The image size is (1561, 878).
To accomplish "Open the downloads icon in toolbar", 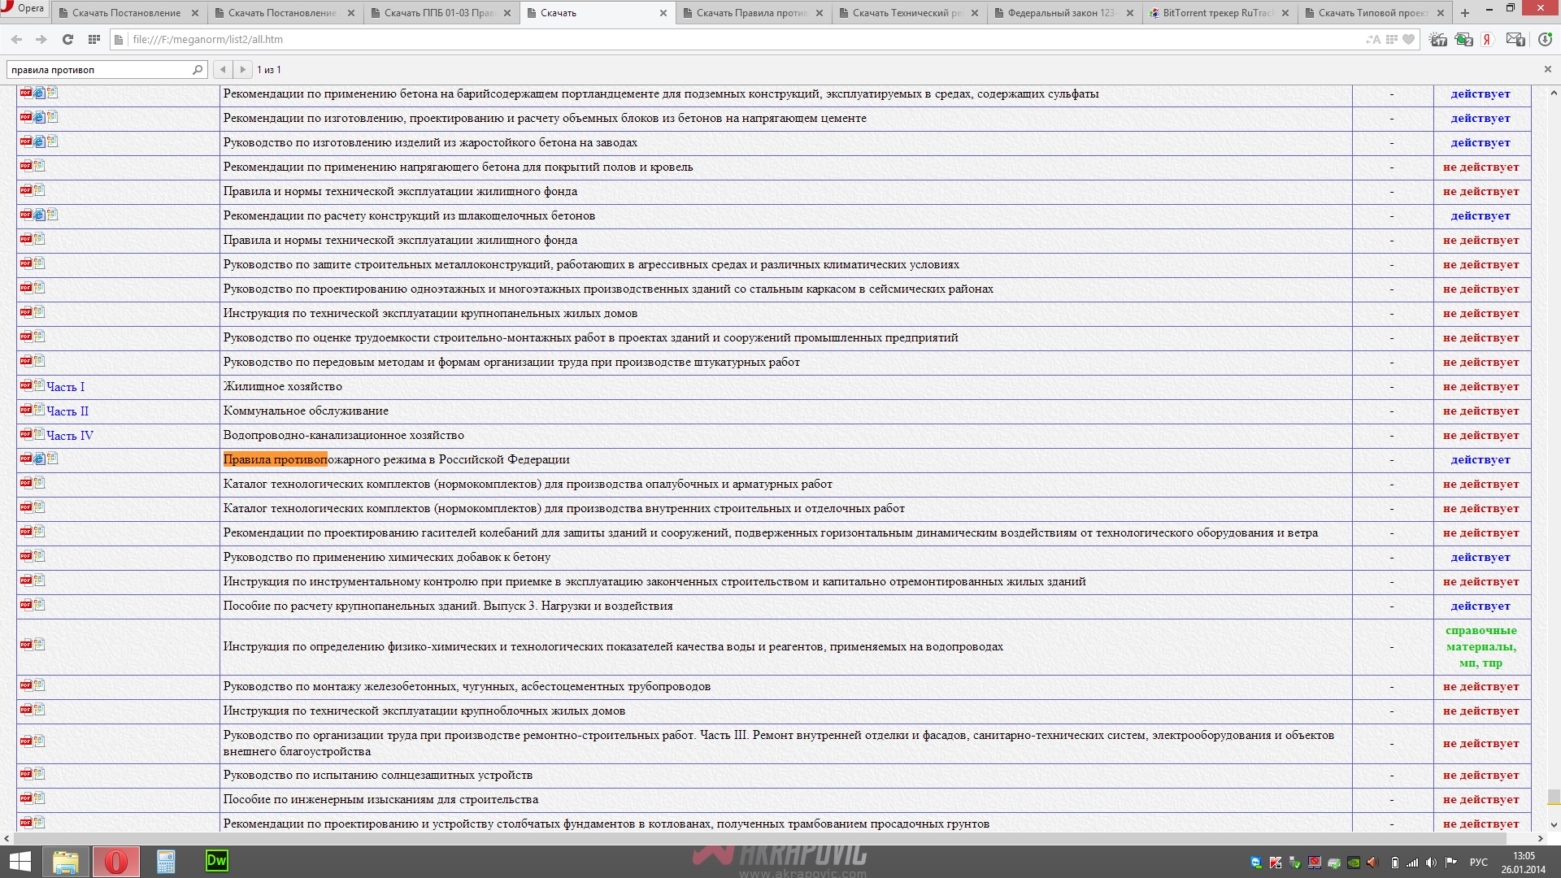I will click(1546, 39).
